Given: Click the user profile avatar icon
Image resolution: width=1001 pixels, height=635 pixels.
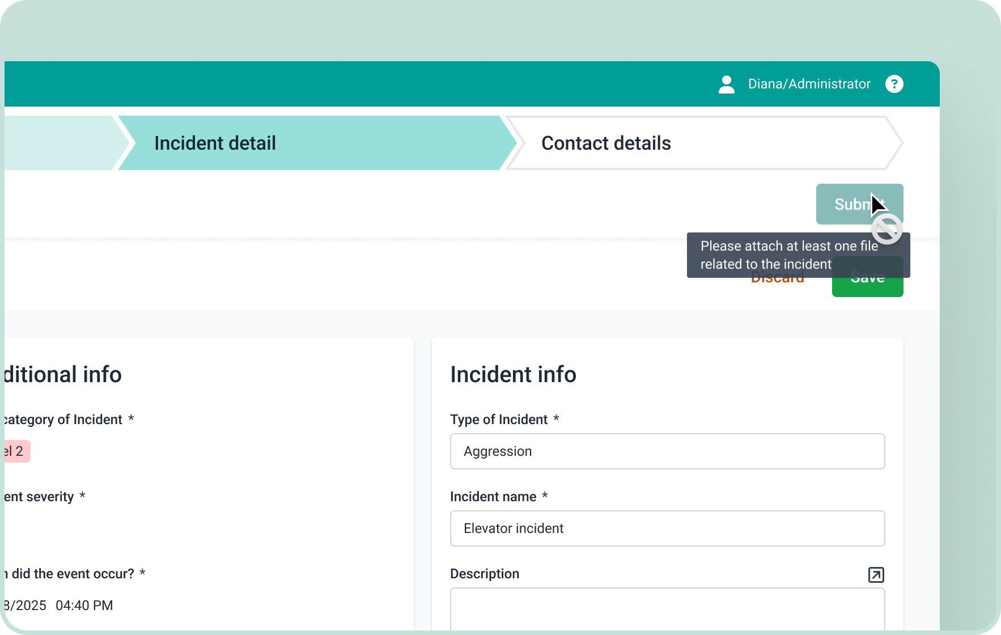Looking at the screenshot, I should click(726, 84).
